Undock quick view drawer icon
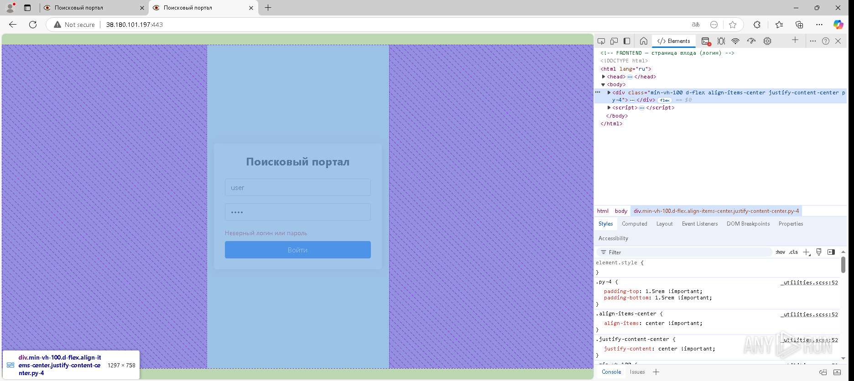 click(823, 372)
